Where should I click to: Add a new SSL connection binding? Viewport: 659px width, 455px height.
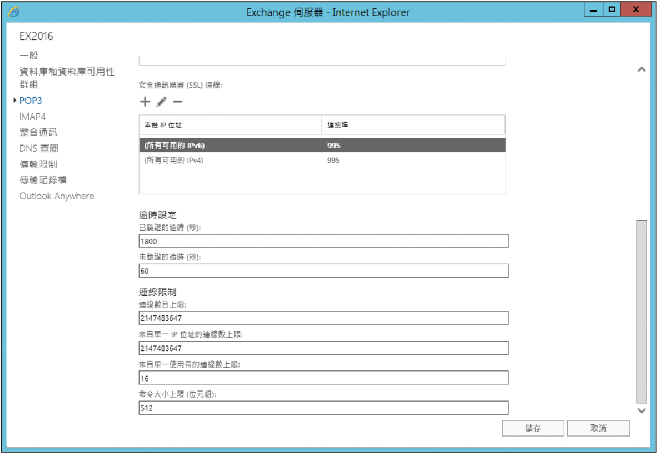pyautogui.click(x=145, y=102)
